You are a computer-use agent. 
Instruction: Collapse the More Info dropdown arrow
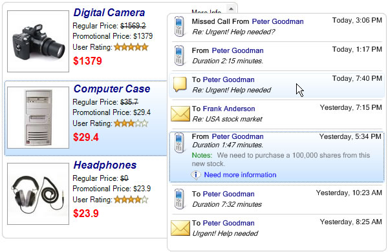pyautogui.click(x=231, y=8)
